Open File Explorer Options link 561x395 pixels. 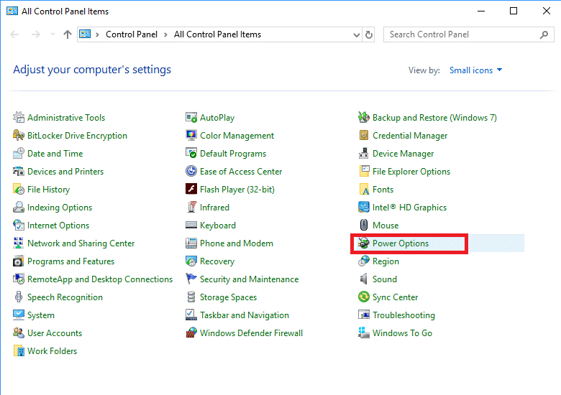coord(411,172)
